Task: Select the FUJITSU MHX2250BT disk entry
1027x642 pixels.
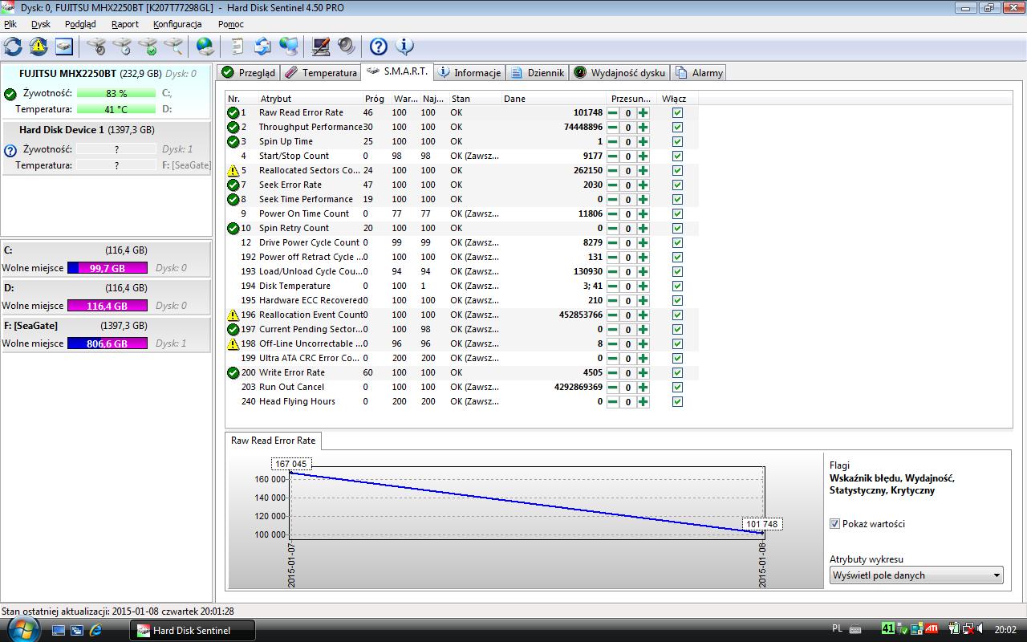Action: pyautogui.click(x=107, y=91)
